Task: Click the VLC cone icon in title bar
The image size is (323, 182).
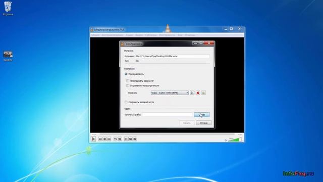Action: (92, 30)
